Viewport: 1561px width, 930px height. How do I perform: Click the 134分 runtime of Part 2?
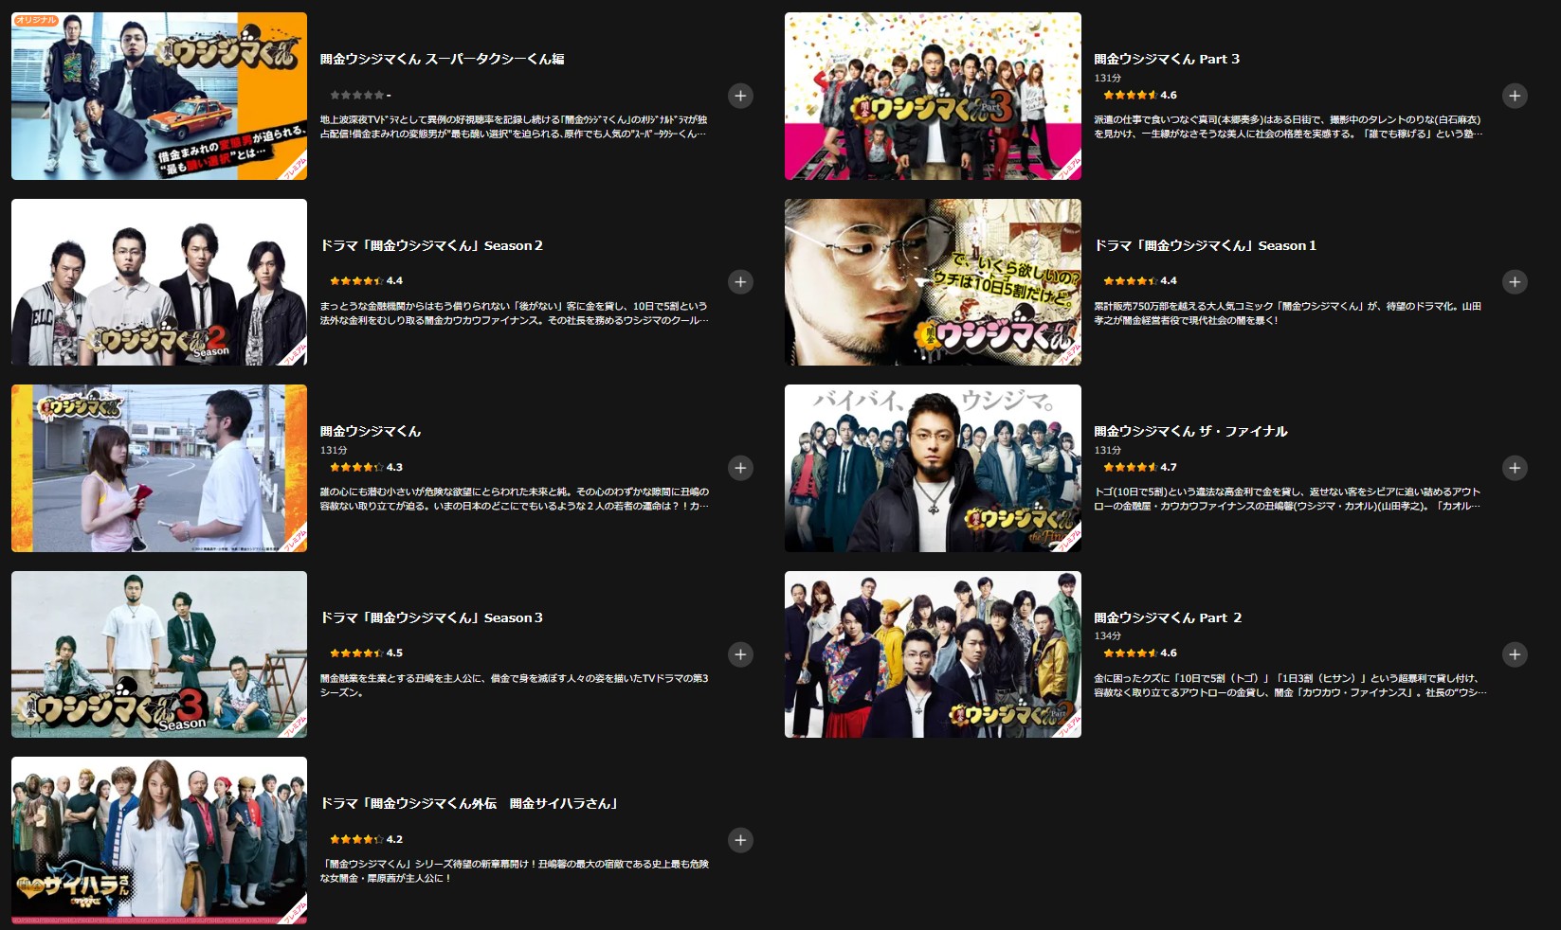click(1108, 635)
